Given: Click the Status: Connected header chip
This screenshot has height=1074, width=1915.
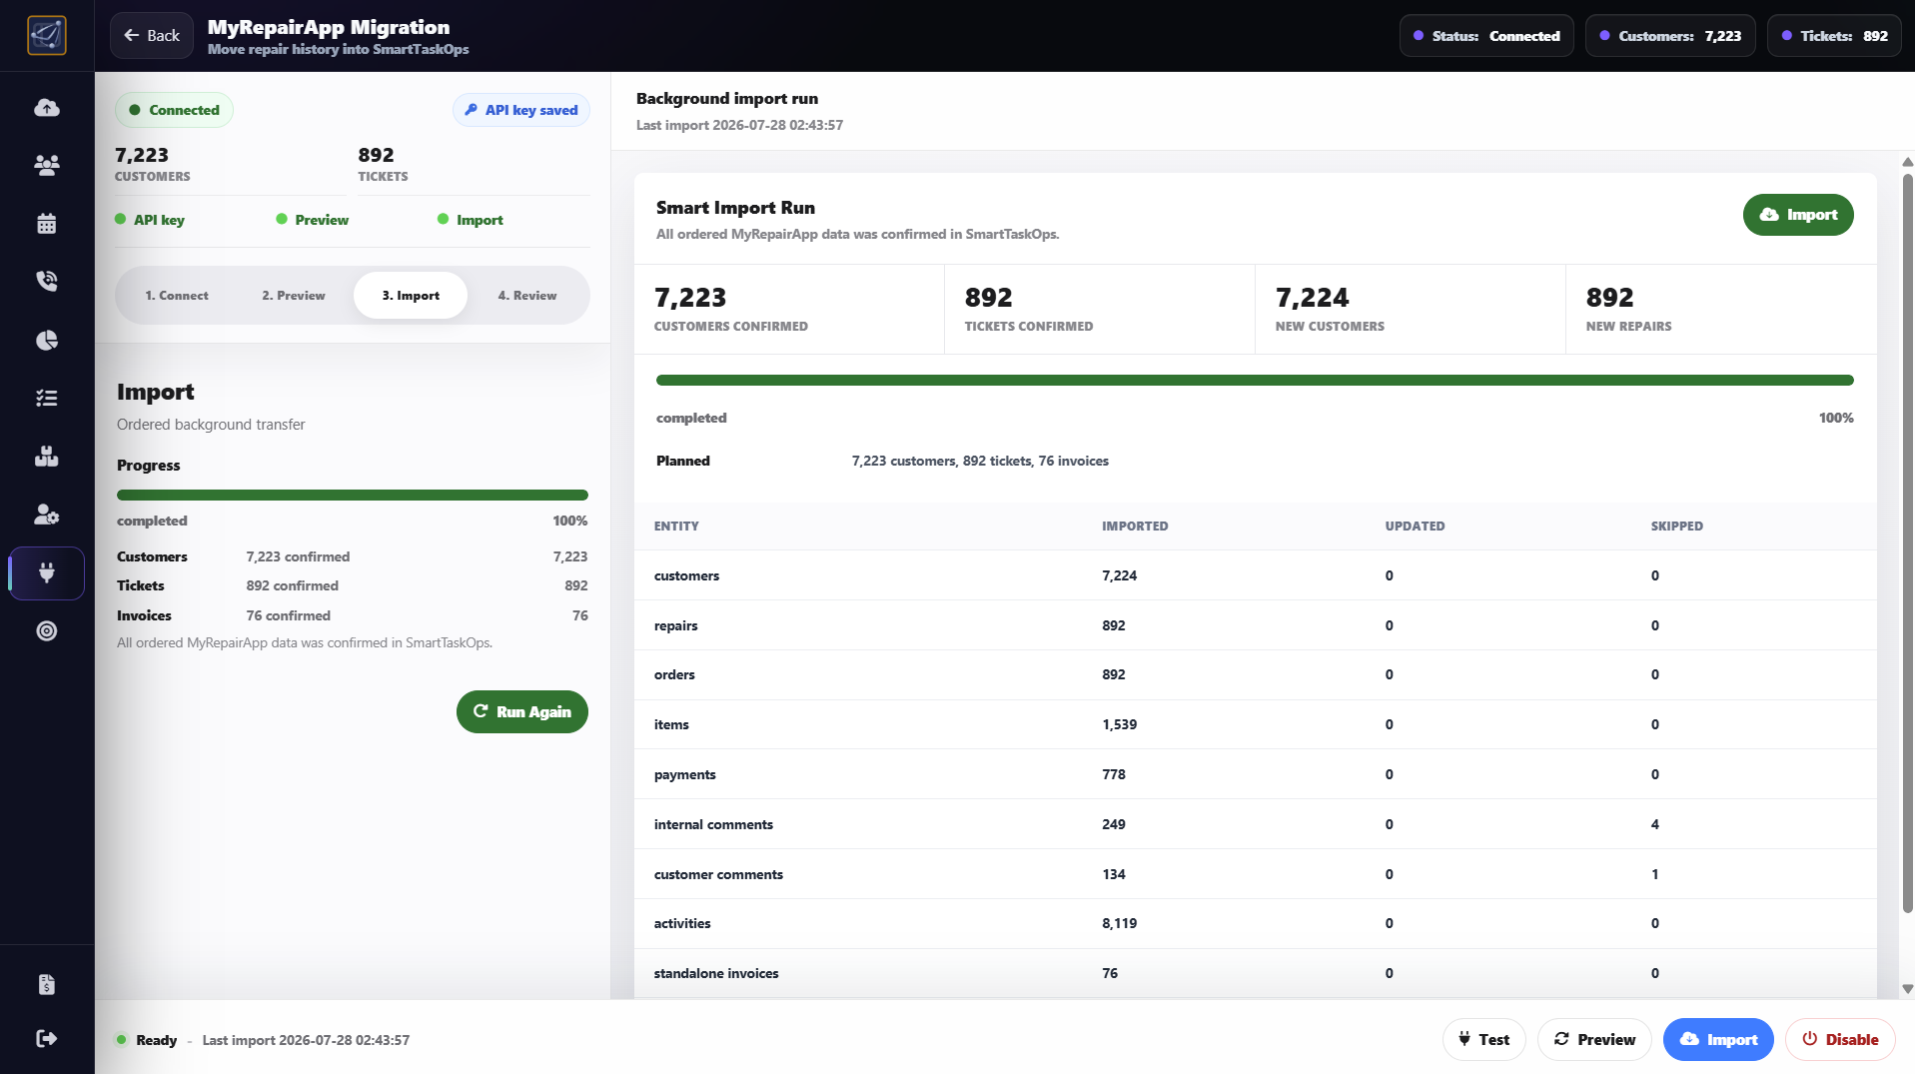Looking at the screenshot, I should pos(1486,36).
